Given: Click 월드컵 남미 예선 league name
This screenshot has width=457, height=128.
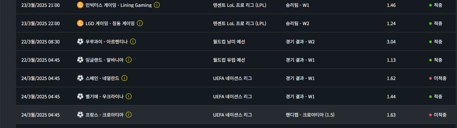Looking at the screenshot, I should coord(229,42).
